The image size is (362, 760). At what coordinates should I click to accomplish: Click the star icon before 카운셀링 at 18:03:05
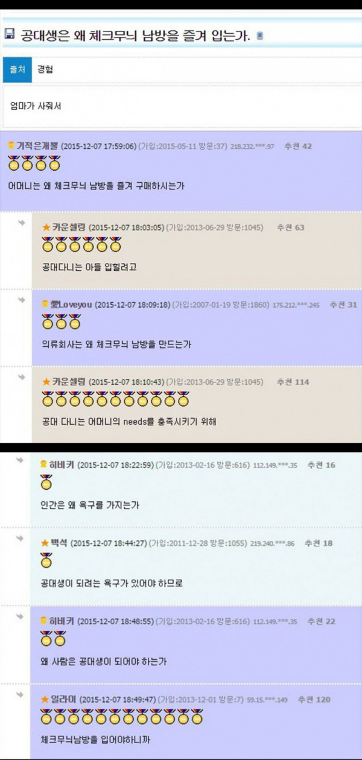(46, 227)
